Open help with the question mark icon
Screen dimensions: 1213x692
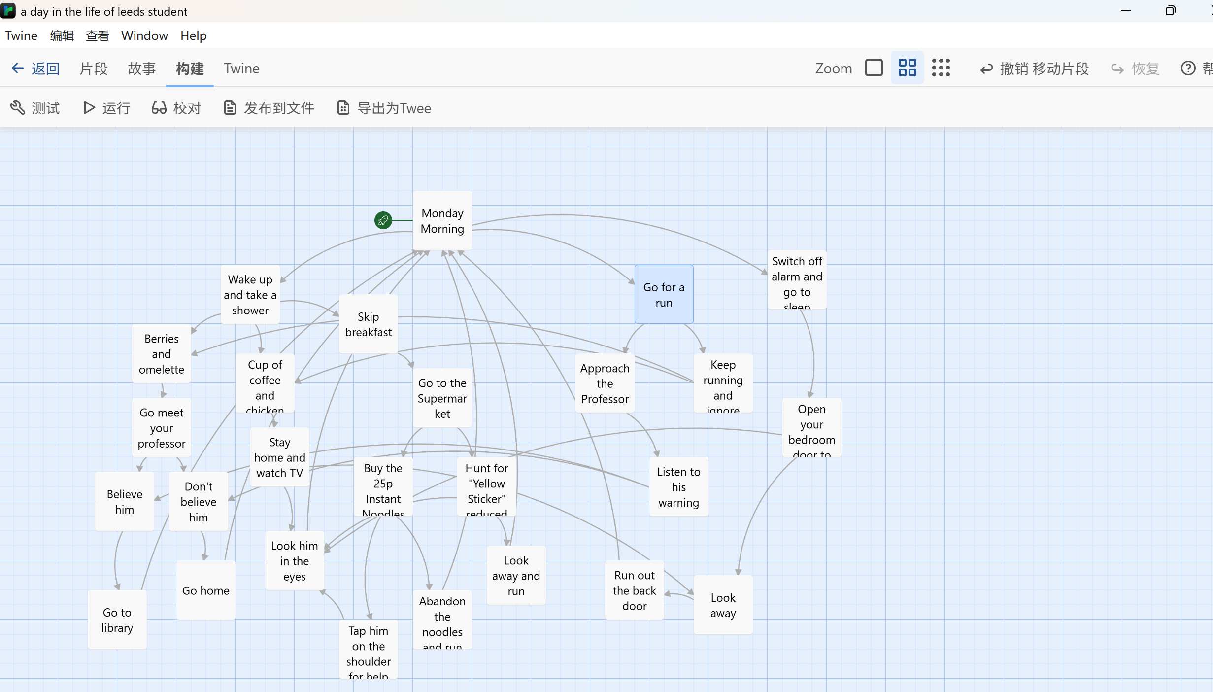coord(1189,69)
